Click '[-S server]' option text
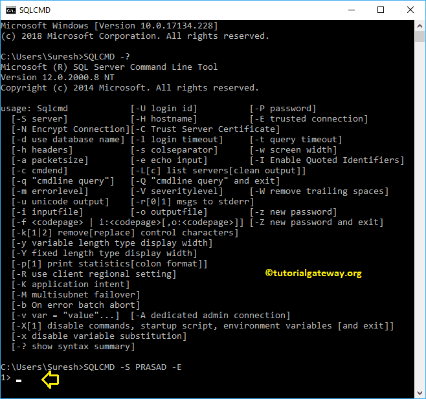The width and height of the screenshot is (426, 399). coord(39,119)
